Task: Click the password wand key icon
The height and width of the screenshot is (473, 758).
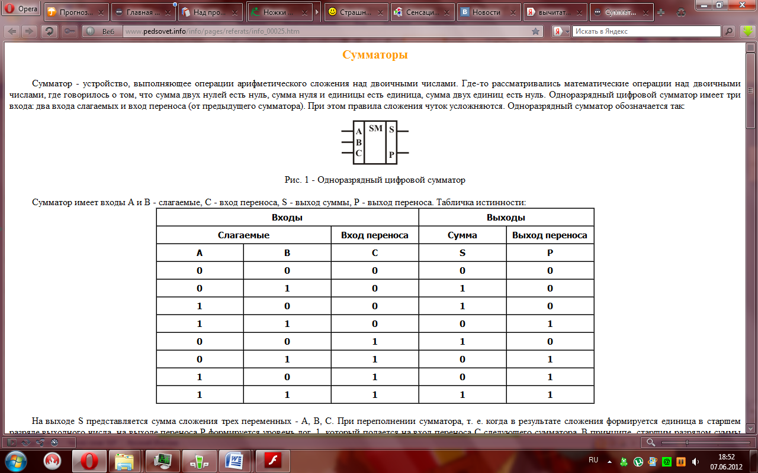Action: coord(69,31)
